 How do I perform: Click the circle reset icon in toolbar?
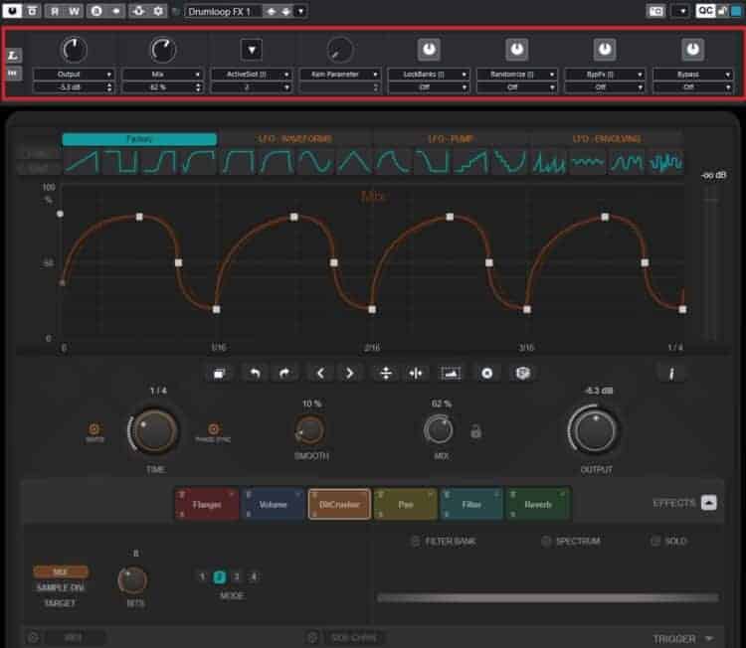pos(486,374)
